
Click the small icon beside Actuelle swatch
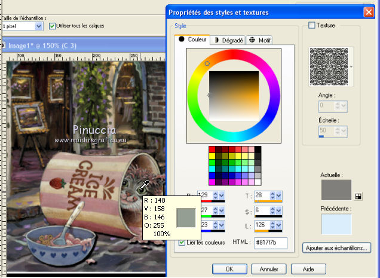coord(358,196)
